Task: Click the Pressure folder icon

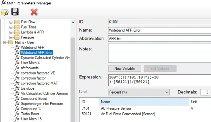Action: (x=17, y=37)
